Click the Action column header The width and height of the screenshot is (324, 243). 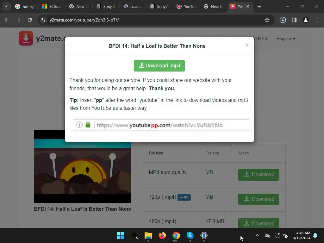243,153
